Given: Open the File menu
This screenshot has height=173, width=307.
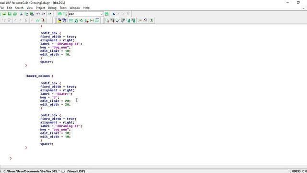Looking at the screenshot, I should click(x=2, y=8).
